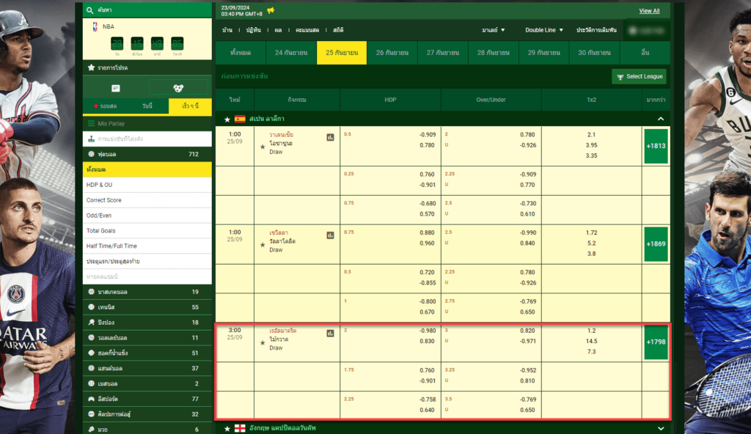Image resolution: width=751 pixels, height=434 pixels.
Task: Favorite the Valencia match with its star
Action: pos(263,147)
